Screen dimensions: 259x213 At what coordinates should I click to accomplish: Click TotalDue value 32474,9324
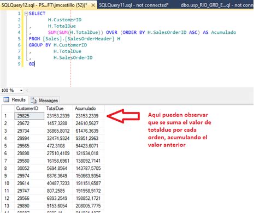[x=58, y=138]
